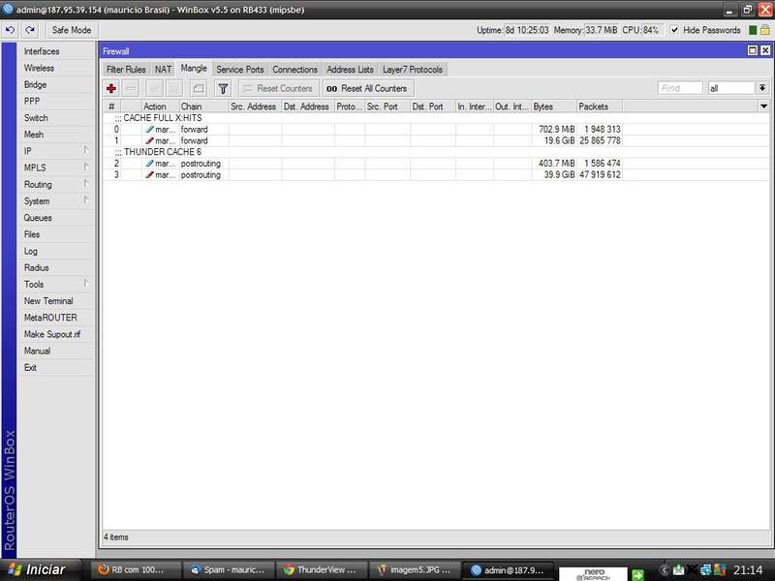Screen dimensions: 775x581
Task: Open the 'all' chain filter dropdown
Action: coord(762,88)
